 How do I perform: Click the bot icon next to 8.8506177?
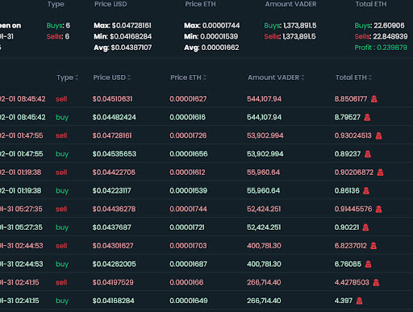(x=374, y=99)
